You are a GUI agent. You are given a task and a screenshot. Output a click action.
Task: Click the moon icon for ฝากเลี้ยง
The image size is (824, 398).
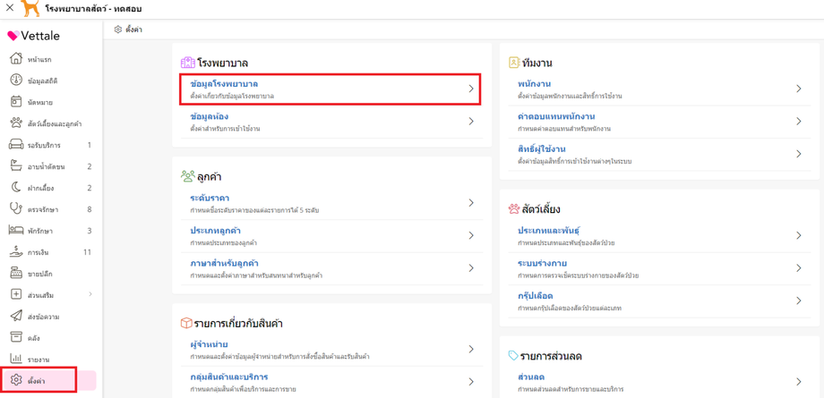click(16, 188)
